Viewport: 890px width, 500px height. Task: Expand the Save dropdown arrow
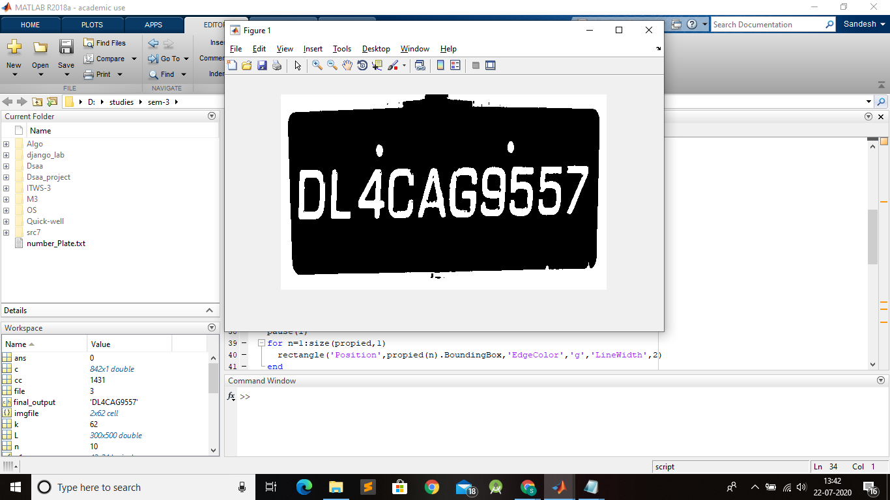click(66, 74)
